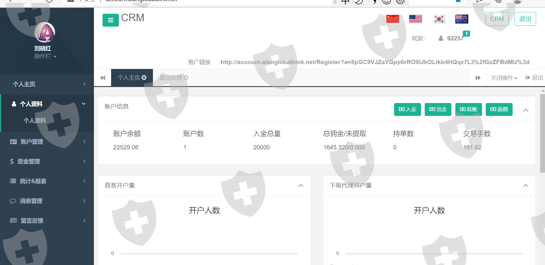Collapse the 账户信息 panel
The height and width of the screenshot is (265, 545).
click(x=526, y=110)
